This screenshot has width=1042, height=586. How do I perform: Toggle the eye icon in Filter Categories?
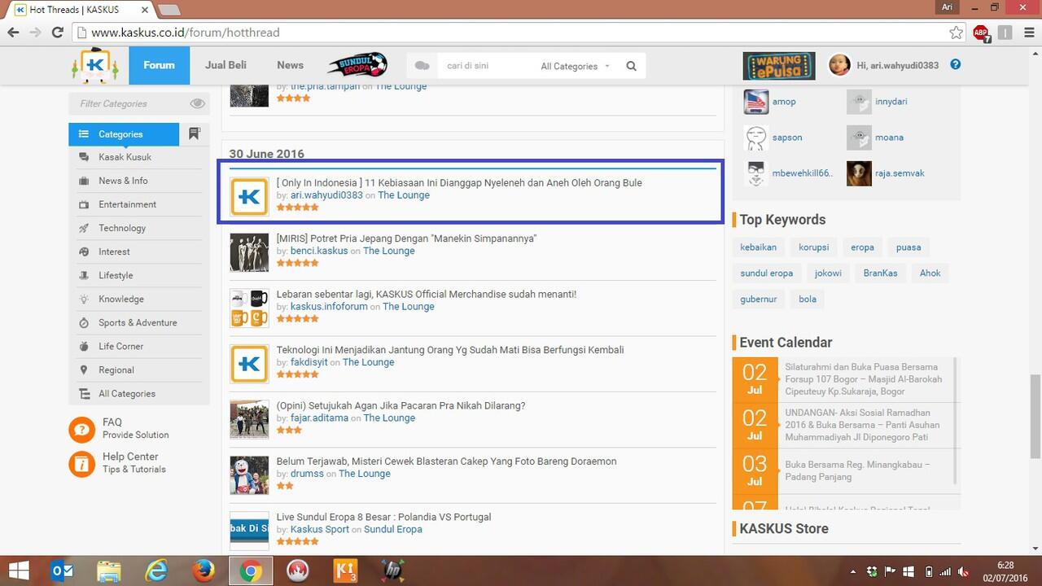point(197,103)
